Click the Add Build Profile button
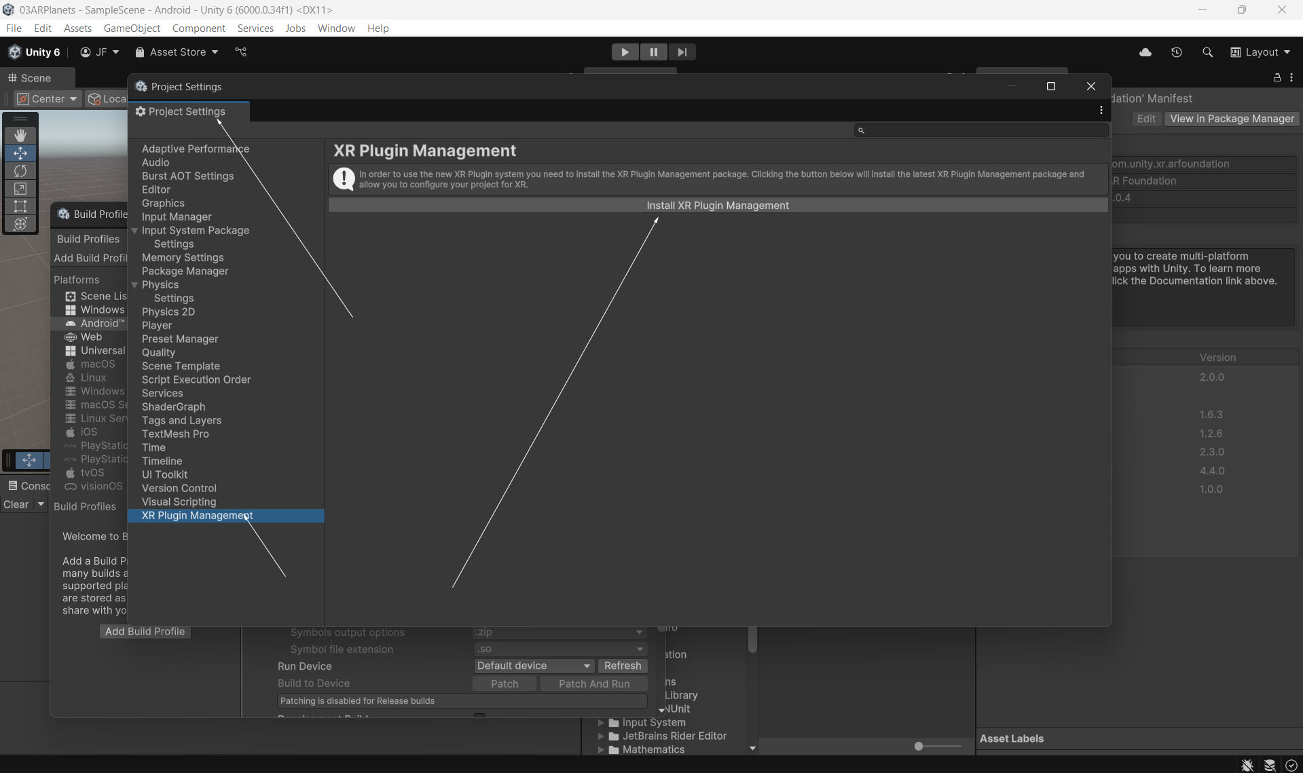1303x773 pixels. tap(145, 631)
